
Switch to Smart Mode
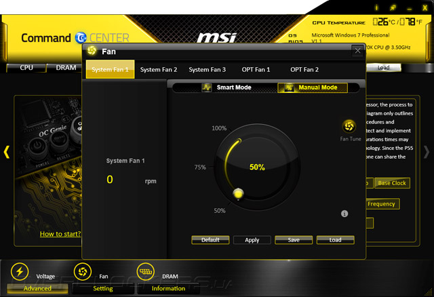click(226, 87)
